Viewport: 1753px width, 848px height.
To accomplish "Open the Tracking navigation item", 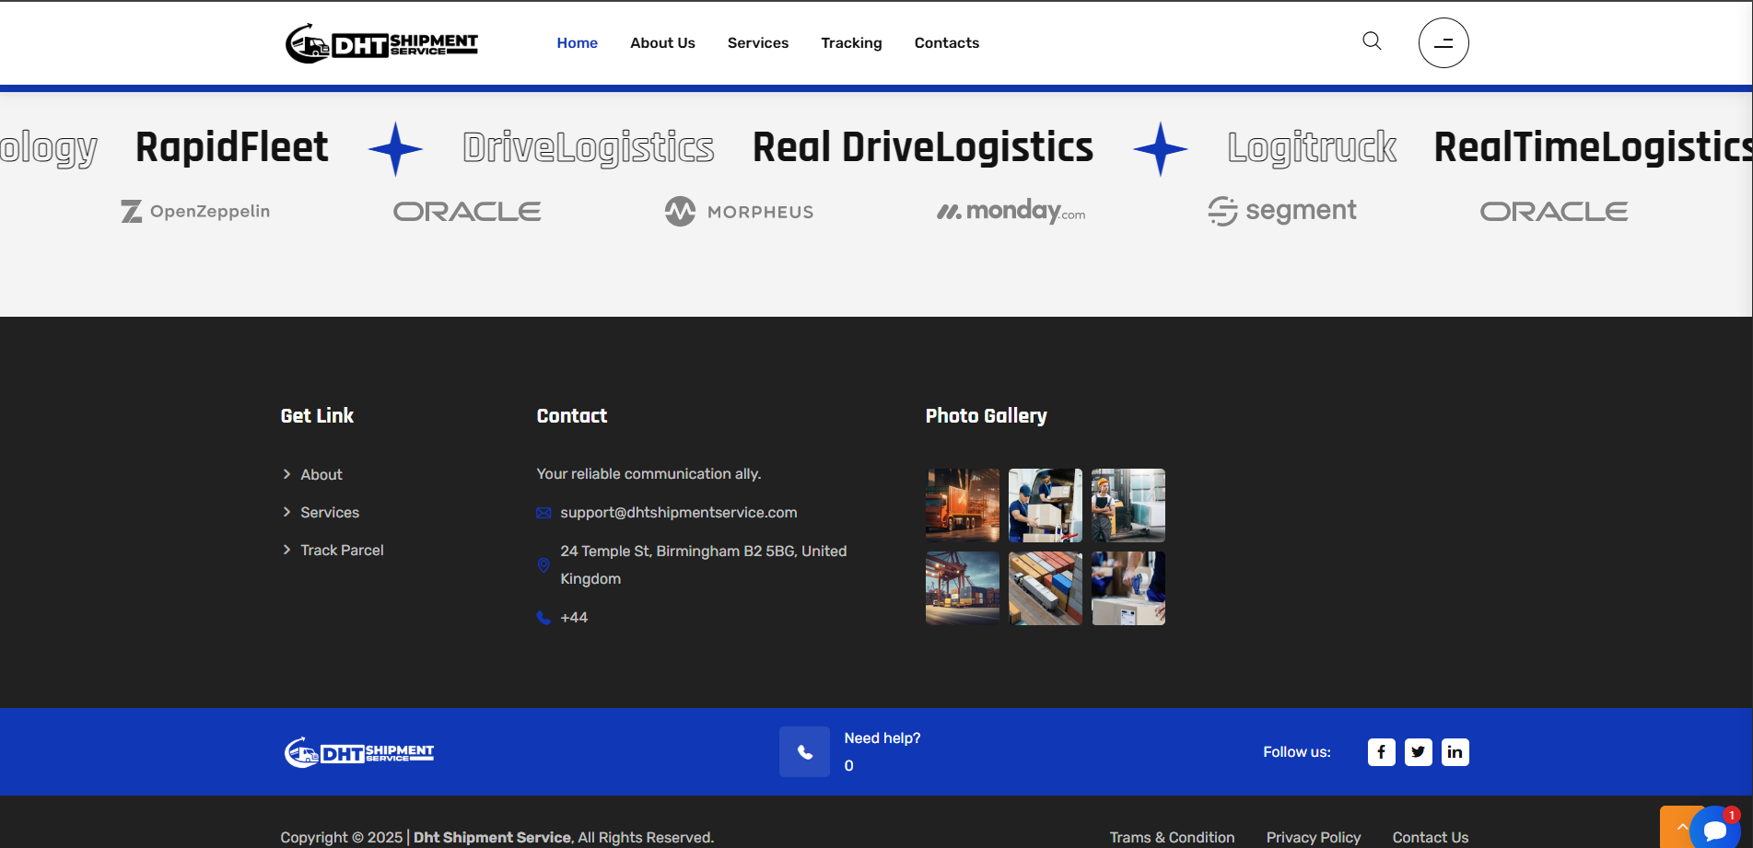I will tap(851, 43).
